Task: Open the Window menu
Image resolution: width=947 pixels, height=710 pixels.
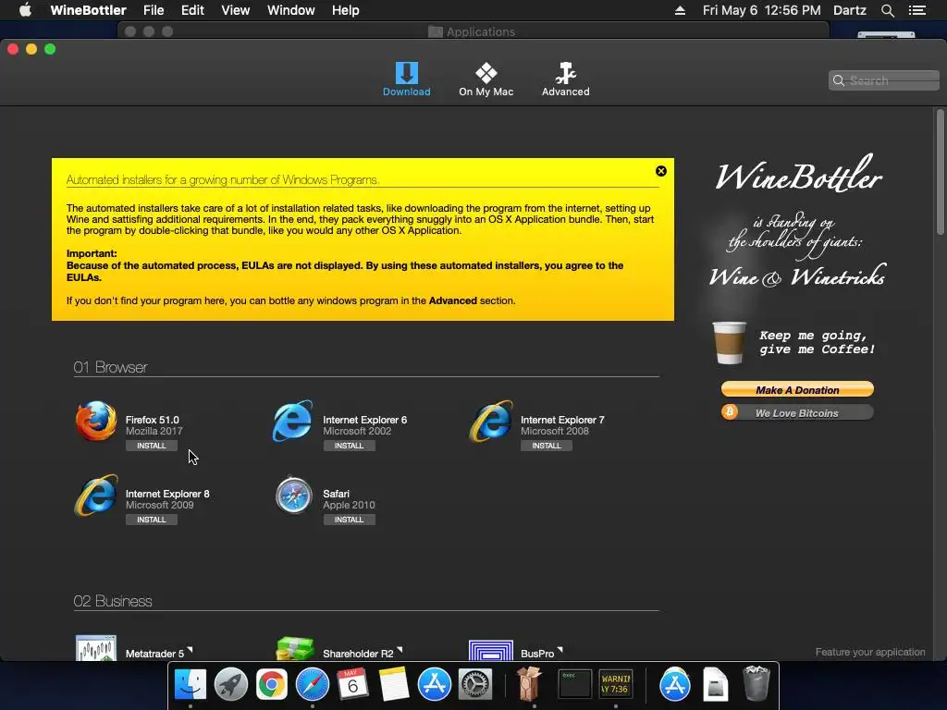Action: pyautogui.click(x=291, y=10)
